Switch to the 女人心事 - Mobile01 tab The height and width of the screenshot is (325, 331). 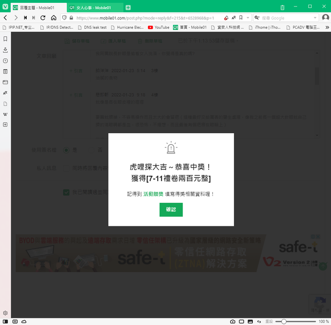coord(96,8)
